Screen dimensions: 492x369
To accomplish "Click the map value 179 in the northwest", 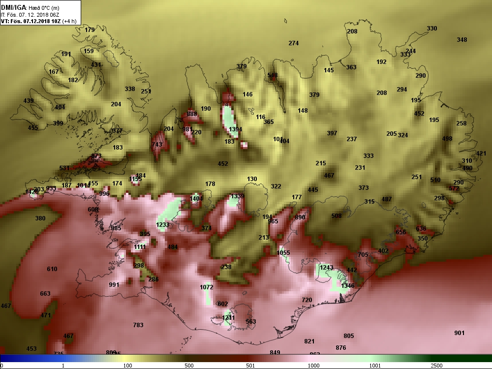I will pyautogui.click(x=90, y=30).
